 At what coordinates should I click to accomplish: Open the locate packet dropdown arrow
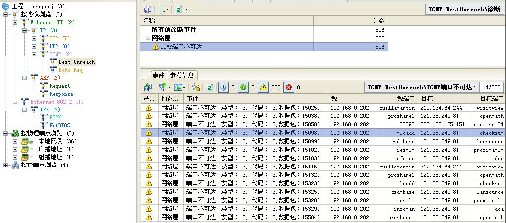tap(184, 87)
